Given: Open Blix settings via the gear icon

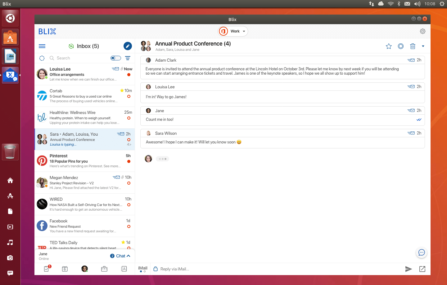Looking at the screenshot, I should [x=422, y=31].
